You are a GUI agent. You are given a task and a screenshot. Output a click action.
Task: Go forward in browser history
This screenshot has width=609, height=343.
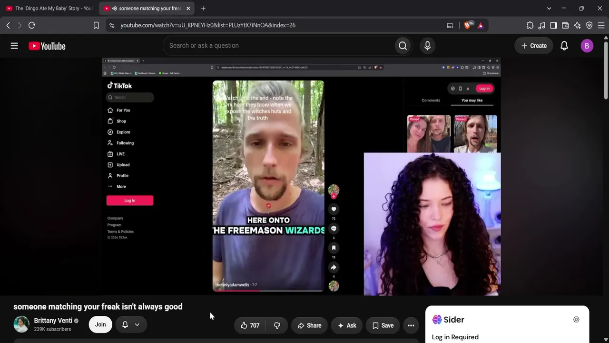tap(20, 25)
